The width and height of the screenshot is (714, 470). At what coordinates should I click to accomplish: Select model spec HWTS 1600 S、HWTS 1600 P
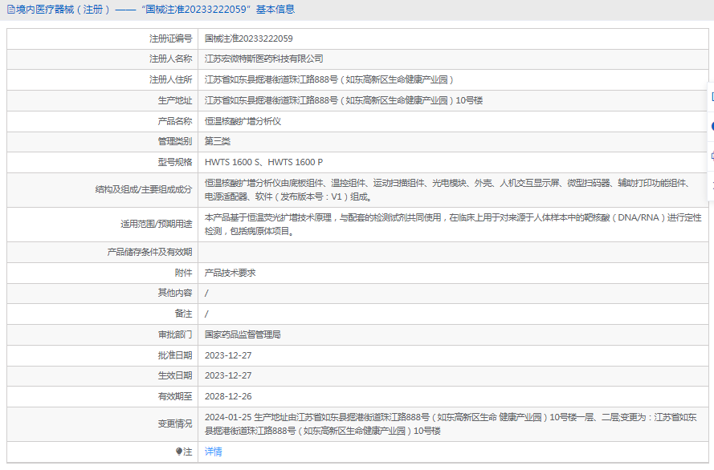point(263,162)
